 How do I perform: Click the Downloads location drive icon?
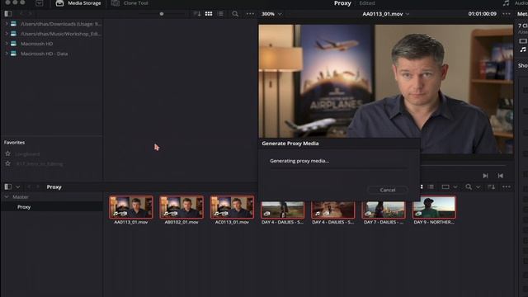(x=13, y=24)
